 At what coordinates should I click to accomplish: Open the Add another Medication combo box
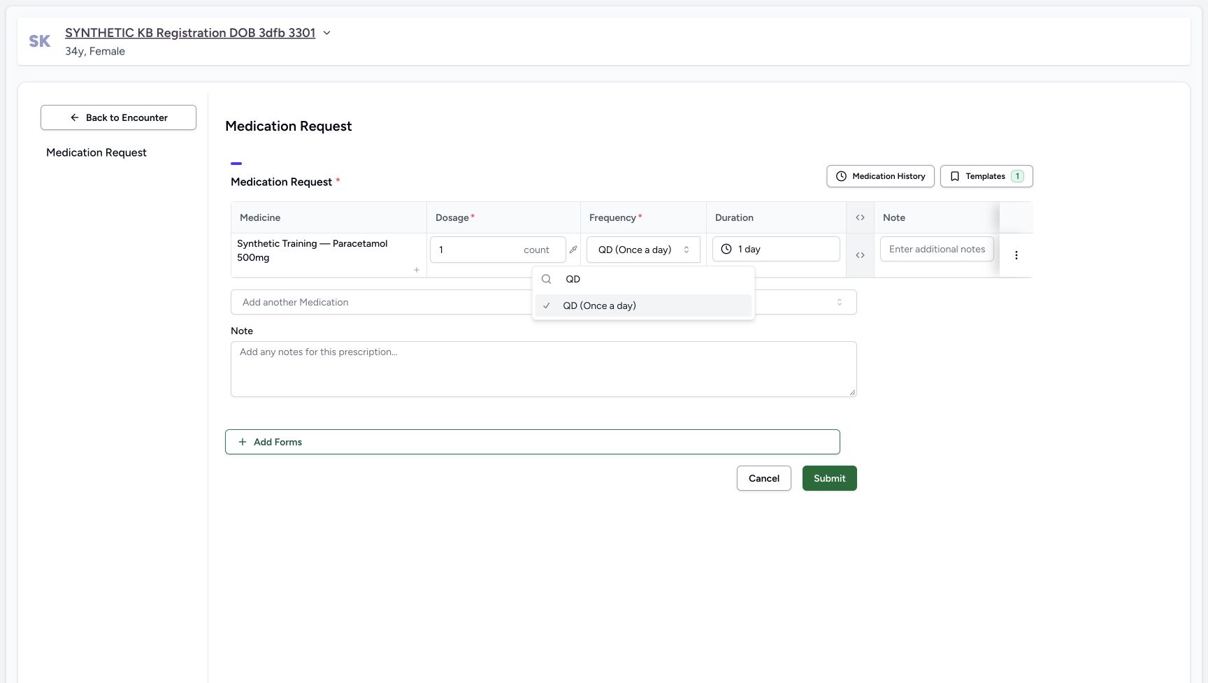click(543, 302)
